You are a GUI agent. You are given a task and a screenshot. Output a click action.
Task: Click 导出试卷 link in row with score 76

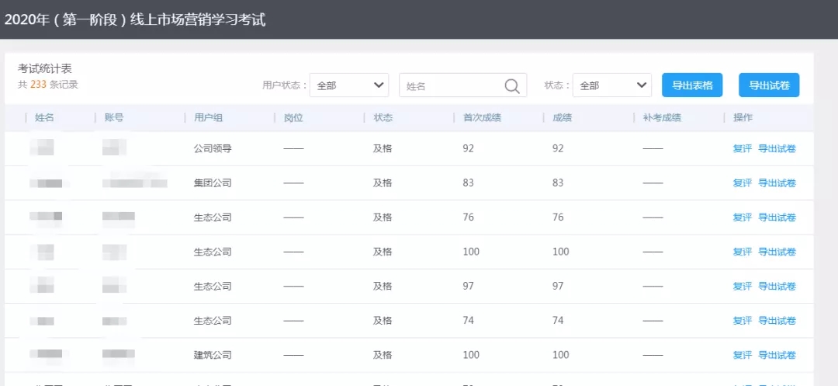coord(777,217)
